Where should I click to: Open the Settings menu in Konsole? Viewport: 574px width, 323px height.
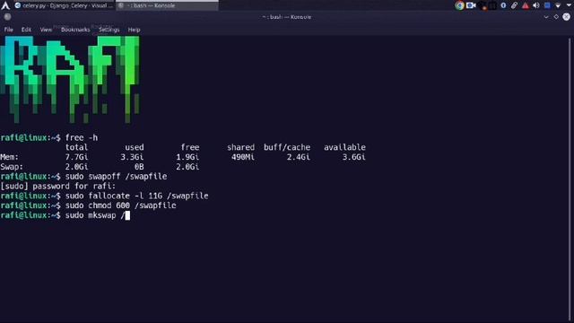coord(109,30)
